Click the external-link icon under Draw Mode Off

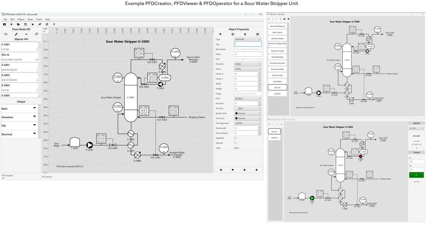pos(37,34)
